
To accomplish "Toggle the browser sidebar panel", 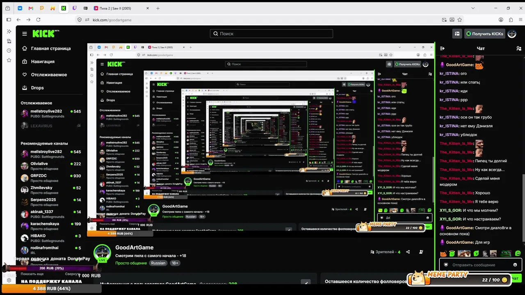I will 9,20.
